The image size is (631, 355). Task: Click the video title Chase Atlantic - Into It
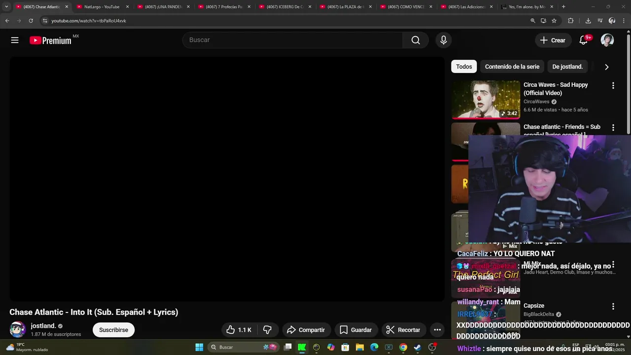point(94,312)
